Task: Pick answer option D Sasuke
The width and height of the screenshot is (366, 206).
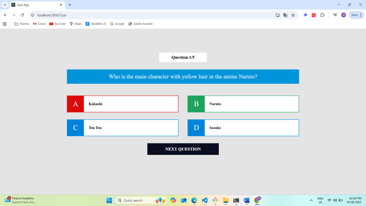Action: pos(243,128)
